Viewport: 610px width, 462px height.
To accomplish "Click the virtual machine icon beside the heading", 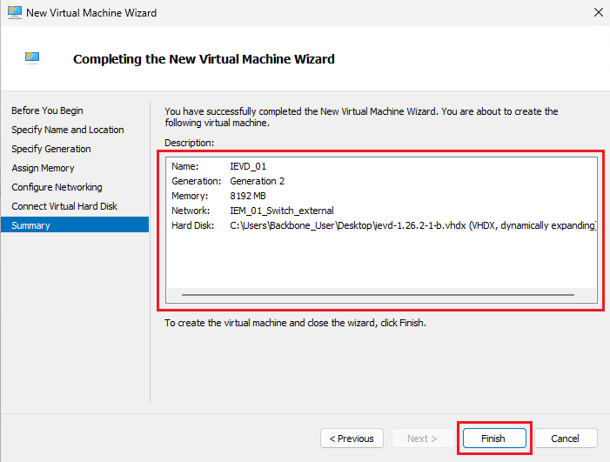I will click(x=33, y=58).
